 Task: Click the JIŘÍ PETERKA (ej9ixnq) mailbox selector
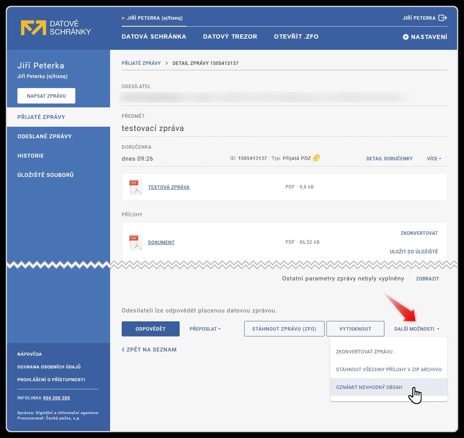tap(154, 18)
